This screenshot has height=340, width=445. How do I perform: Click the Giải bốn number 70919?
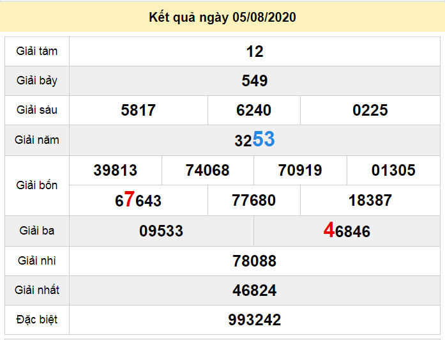[x=300, y=171]
